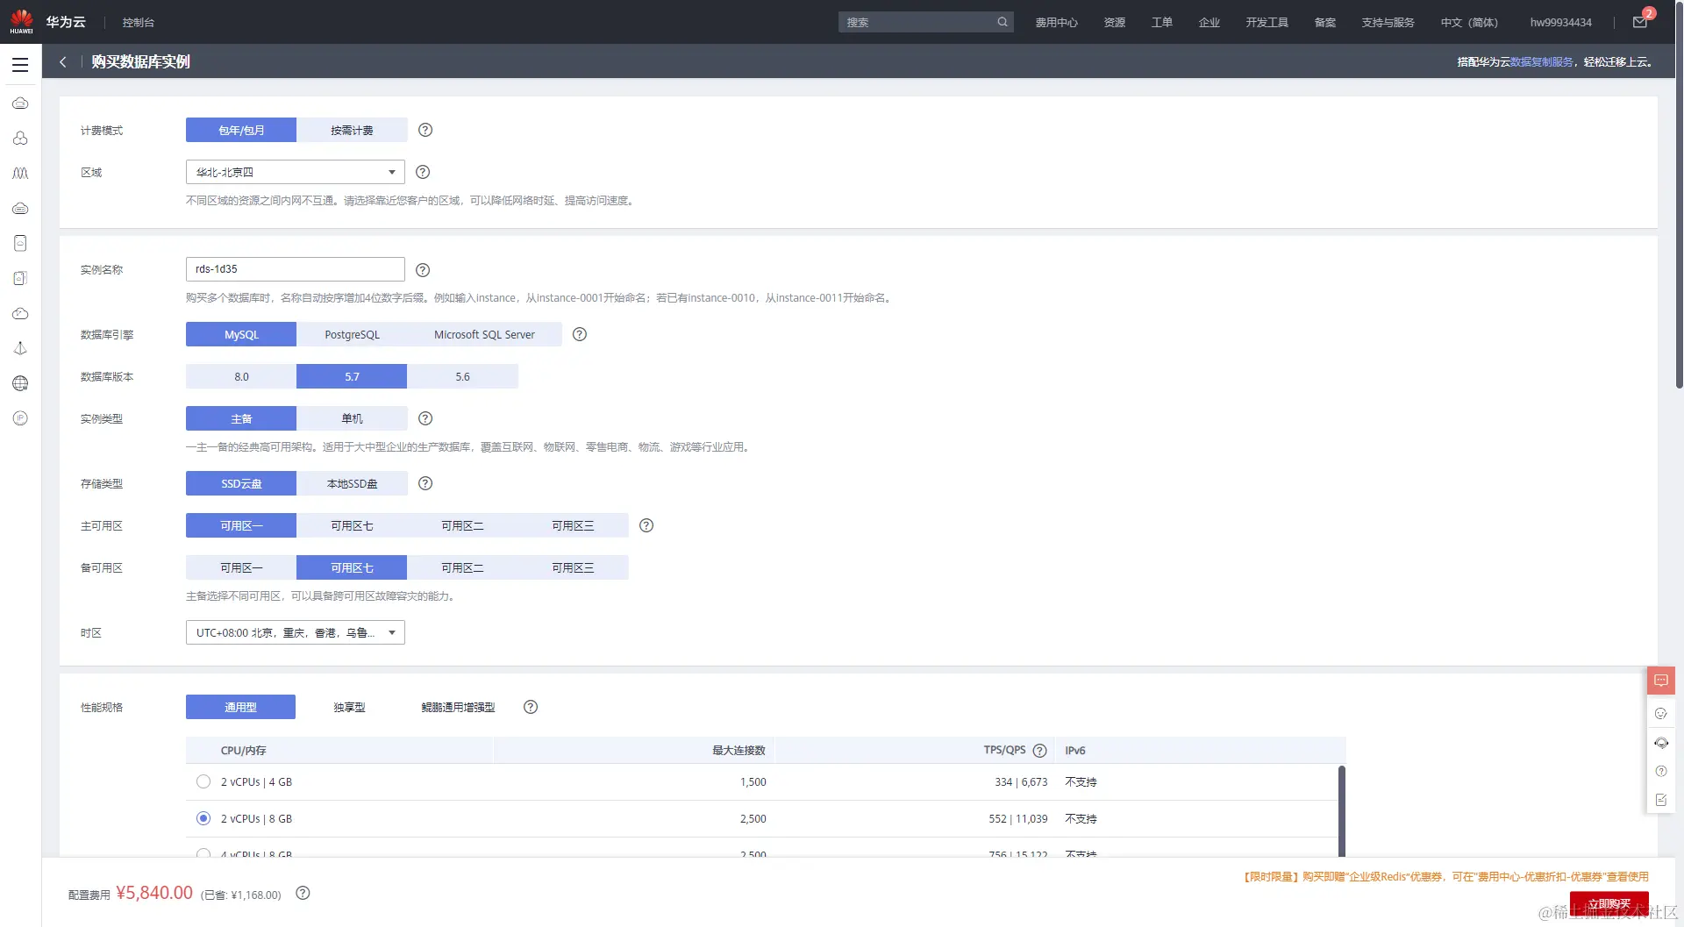Open the hw99934434 account menu
Screen dimensions: 1684x927
point(1560,22)
